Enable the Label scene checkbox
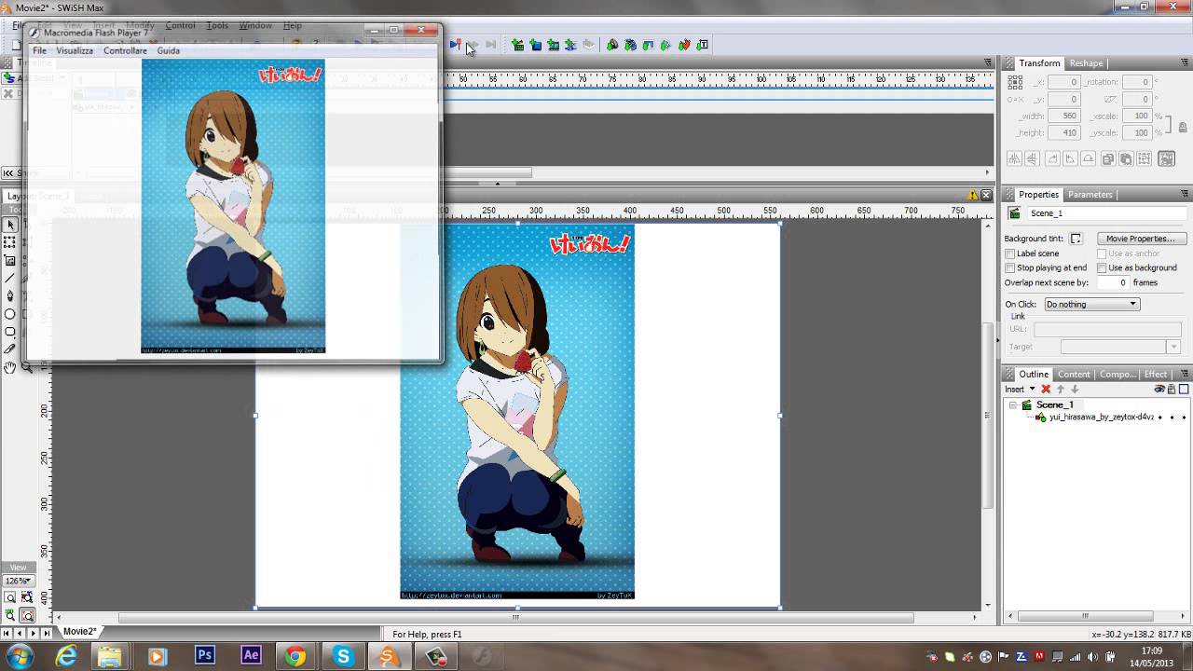1193x671 pixels. (1009, 253)
